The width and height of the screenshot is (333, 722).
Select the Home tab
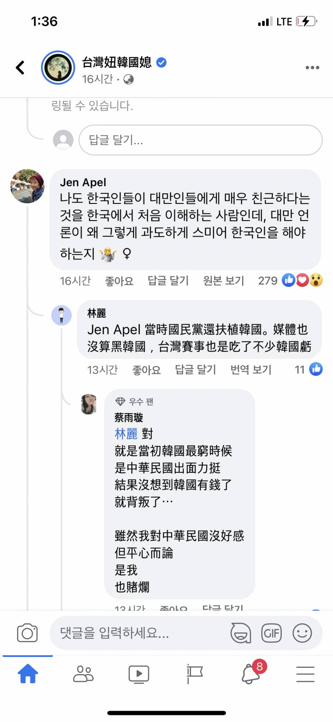(27, 673)
